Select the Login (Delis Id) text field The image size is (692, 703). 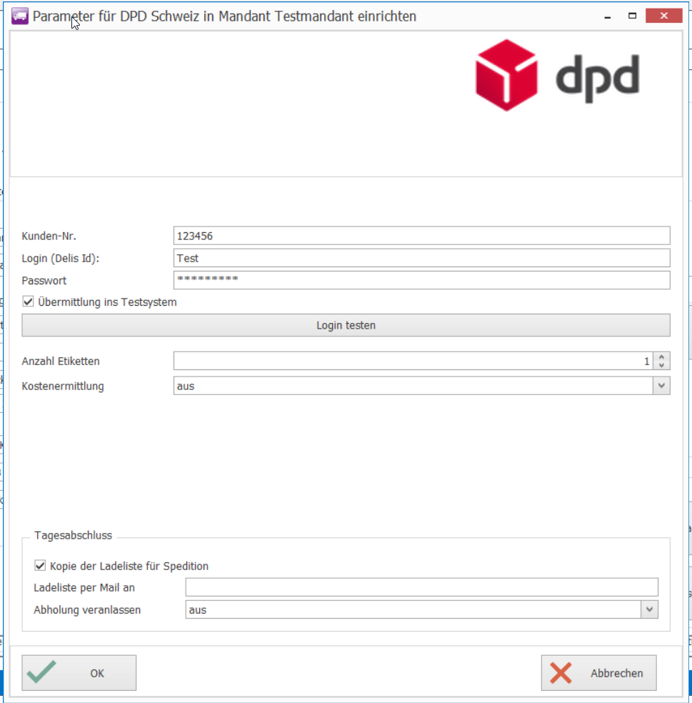tap(421, 258)
